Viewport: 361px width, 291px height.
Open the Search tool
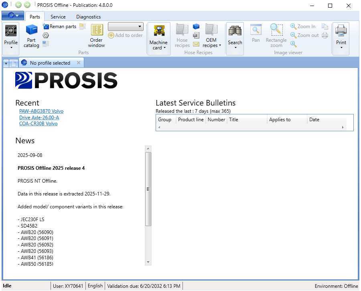[x=235, y=35]
